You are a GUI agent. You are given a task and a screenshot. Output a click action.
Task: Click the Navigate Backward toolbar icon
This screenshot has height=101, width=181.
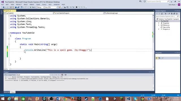(x=4, y=7)
